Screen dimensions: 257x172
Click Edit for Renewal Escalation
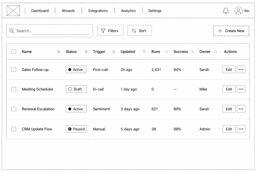coord(229,109)
